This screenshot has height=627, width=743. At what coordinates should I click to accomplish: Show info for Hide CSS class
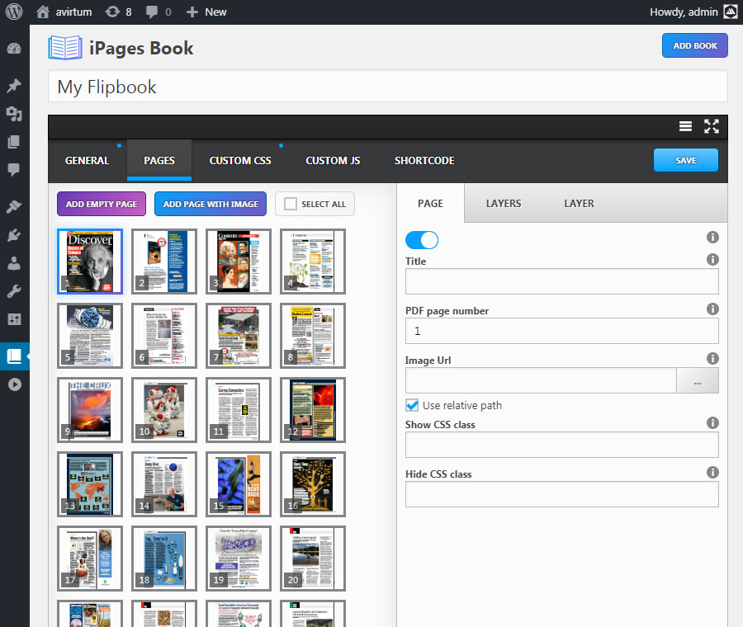pos(712,472)
